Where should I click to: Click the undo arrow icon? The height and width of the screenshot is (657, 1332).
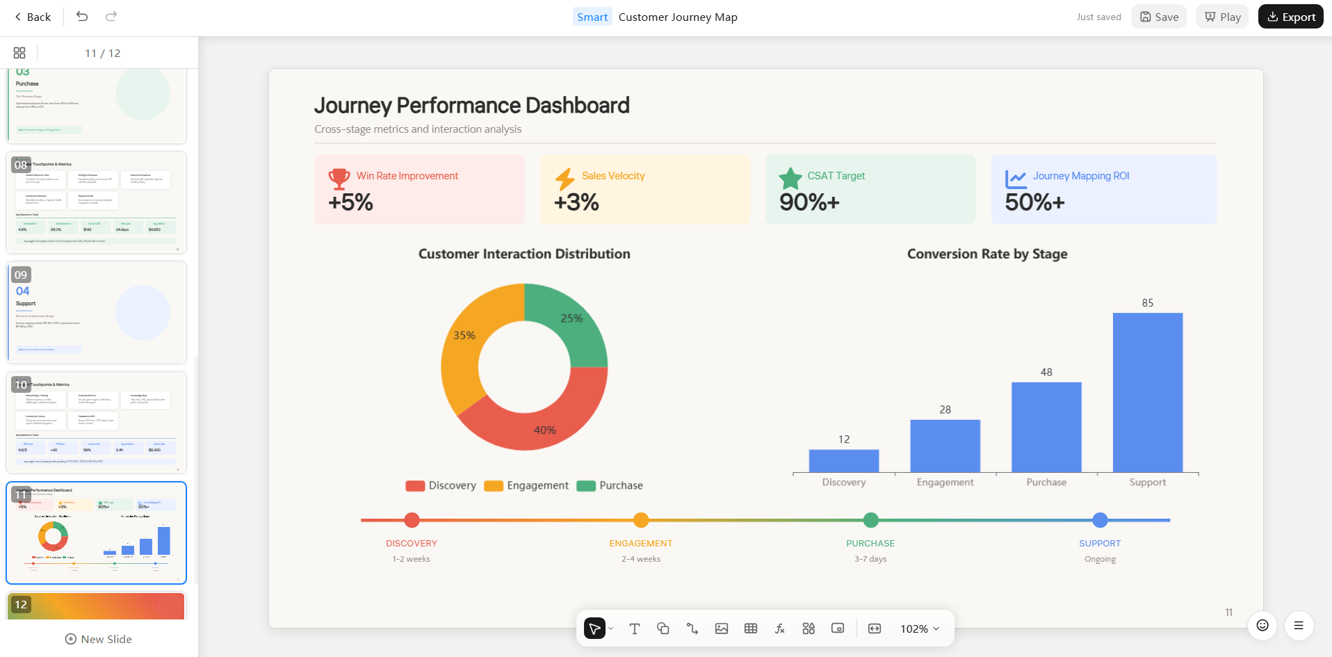coord(82,17)
